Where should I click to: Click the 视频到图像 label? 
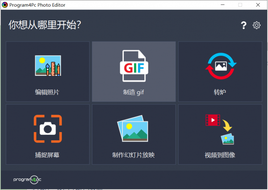pyautogui.click(x=220, y=155)
